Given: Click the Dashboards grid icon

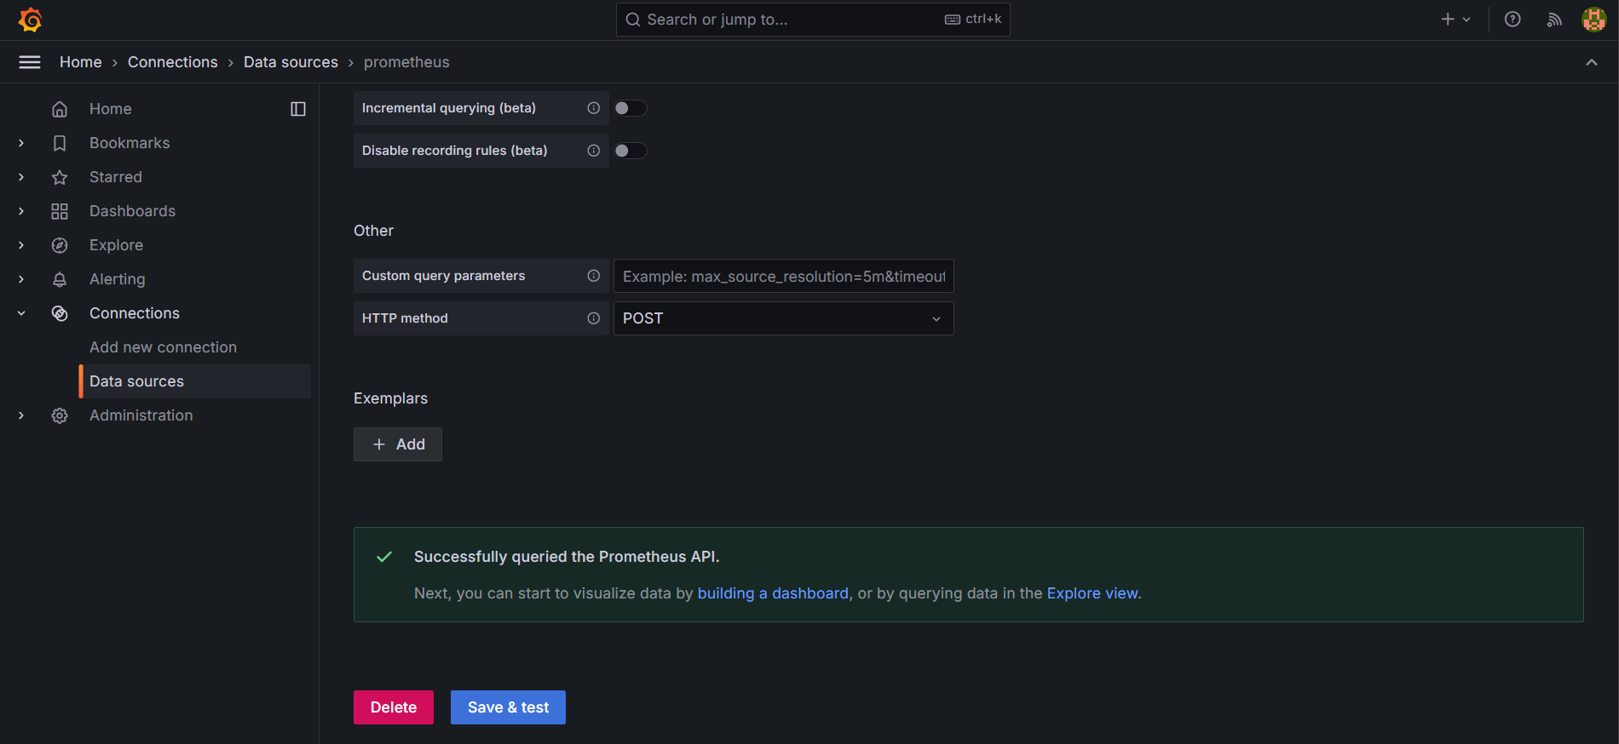Looking at the screenshot, I should coord(60,211).
